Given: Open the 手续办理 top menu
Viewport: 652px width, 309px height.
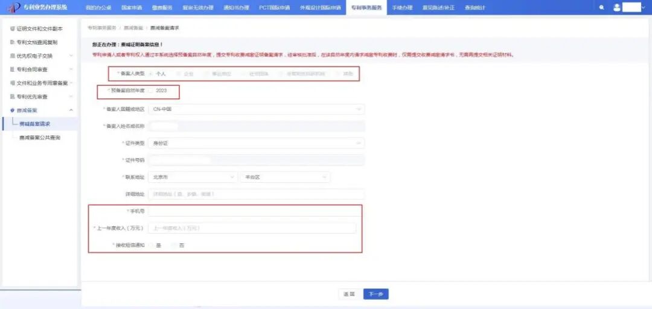Looking at the screenshot, I should (402, 7).
